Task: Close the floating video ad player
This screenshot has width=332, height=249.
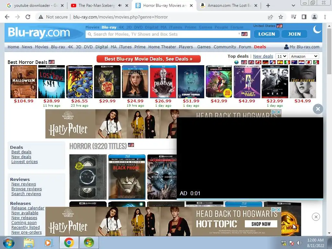Action: coord(318,109)
